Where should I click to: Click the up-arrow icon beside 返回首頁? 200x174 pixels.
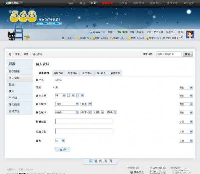coord(91,161)
